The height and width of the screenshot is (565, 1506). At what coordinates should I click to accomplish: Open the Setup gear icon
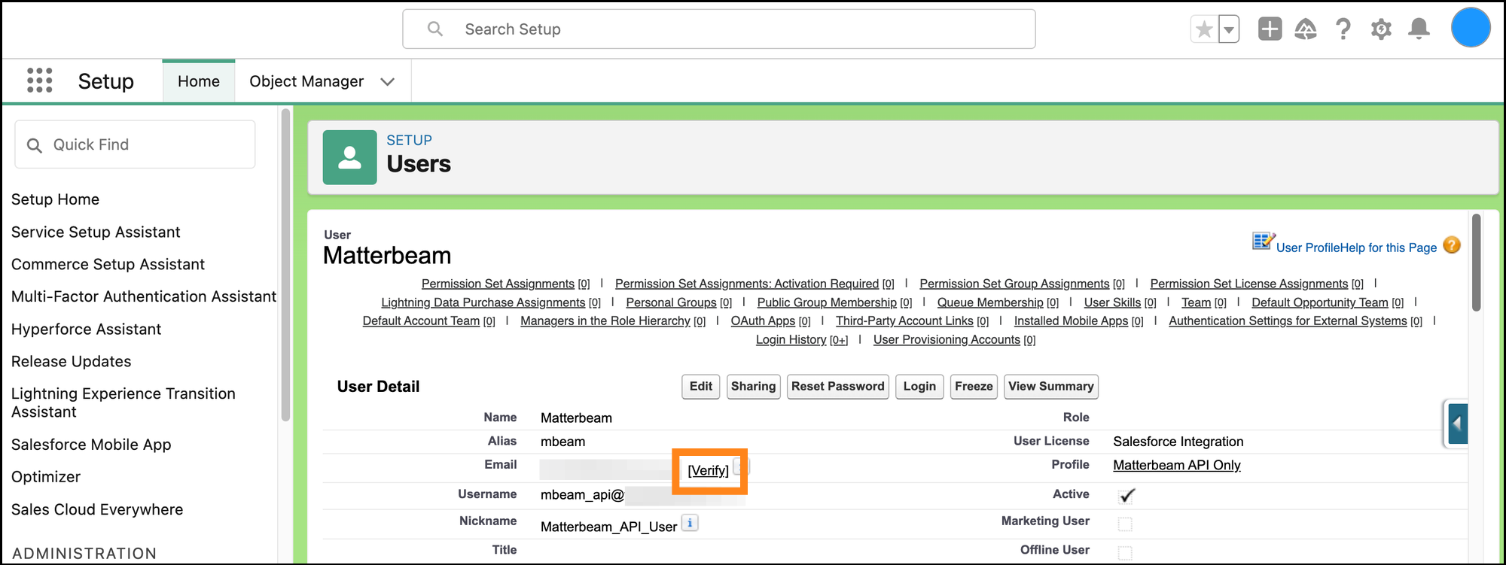click(x=1381, y=29)
